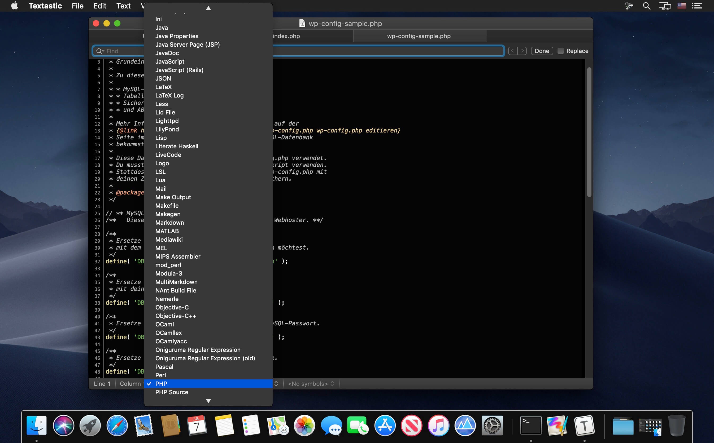
Task: Enable the Replace checkbox
Action: (560, 51)
